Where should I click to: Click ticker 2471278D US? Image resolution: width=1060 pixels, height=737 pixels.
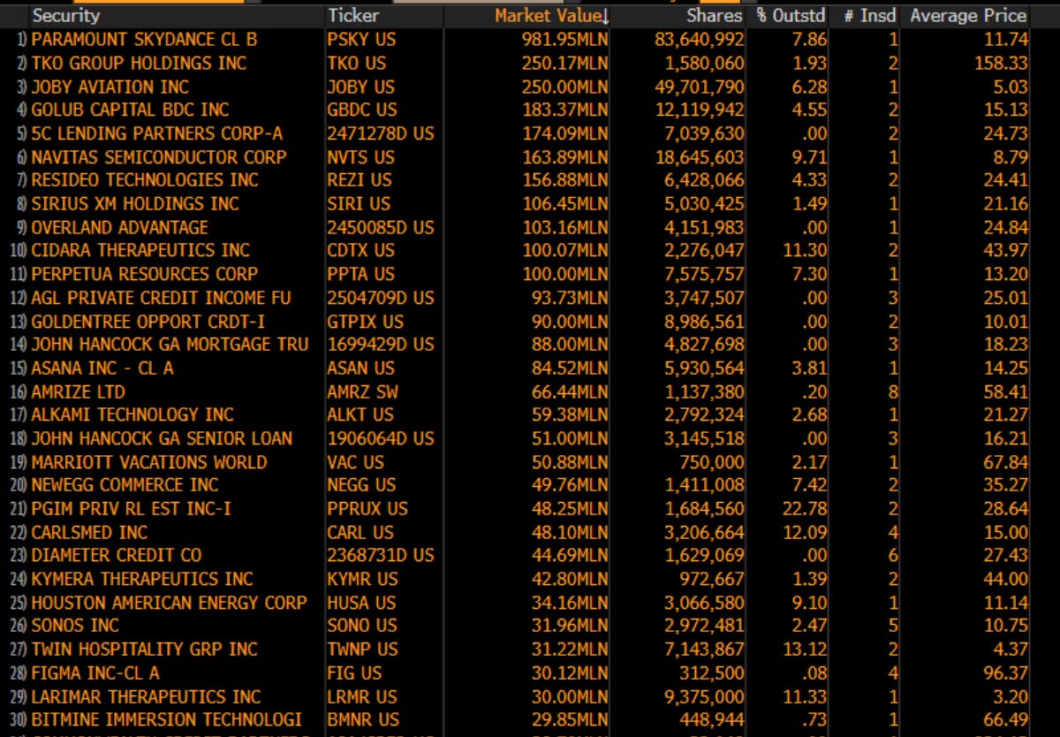click(x=381, y=133)
